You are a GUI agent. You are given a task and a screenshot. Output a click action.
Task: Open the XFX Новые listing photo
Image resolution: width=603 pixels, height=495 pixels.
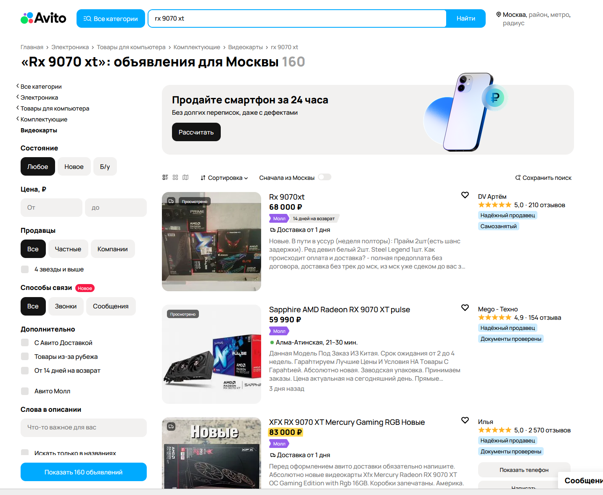212,453
